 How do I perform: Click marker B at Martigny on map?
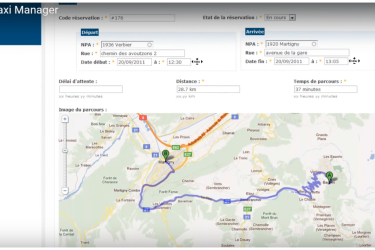pos(165,155)
